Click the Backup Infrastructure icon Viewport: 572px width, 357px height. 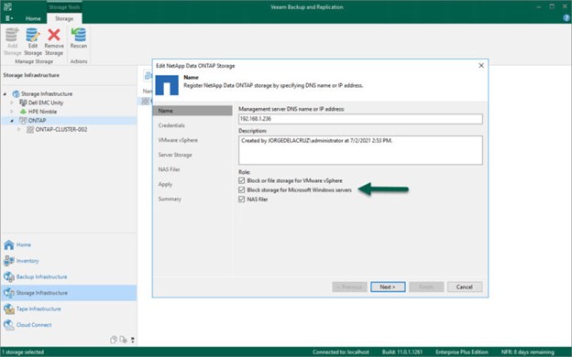[9, 276]
